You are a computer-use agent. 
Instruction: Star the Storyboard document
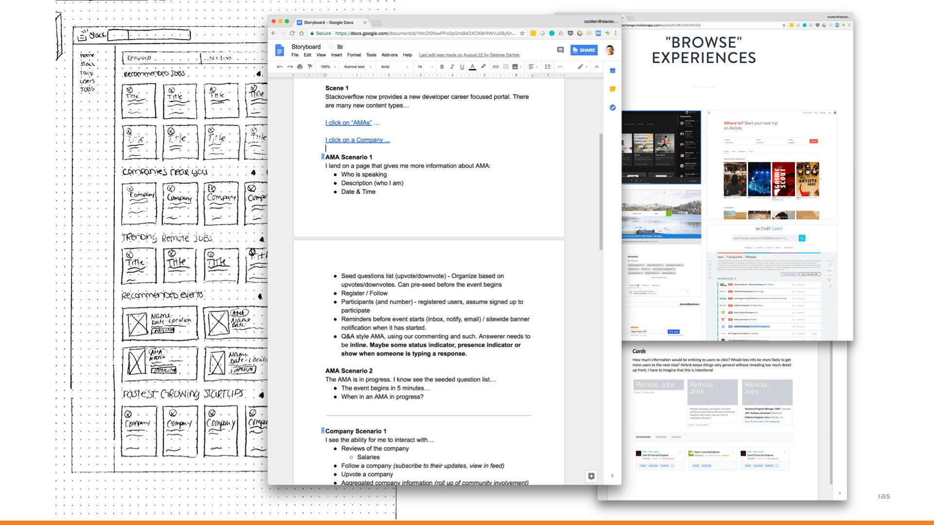click(331, 47)
